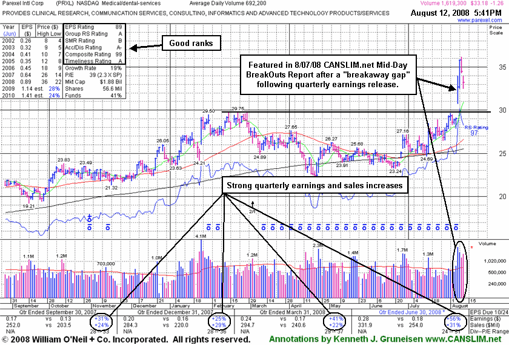Open the www.parexel.com website link
509x345 pixels.
click(x=479, y=20)
